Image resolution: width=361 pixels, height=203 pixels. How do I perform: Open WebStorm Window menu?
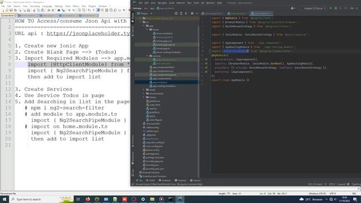pyautogui.click(x=210, y=3)
